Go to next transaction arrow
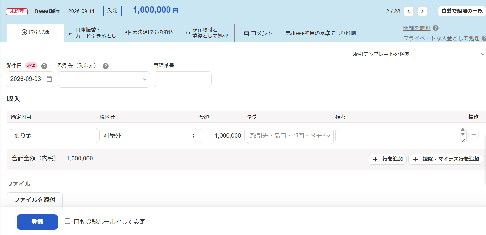486x235 pixels. (422, 11)
